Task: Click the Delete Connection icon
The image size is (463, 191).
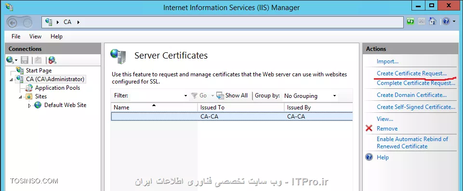Action: [x=52, y=60]
